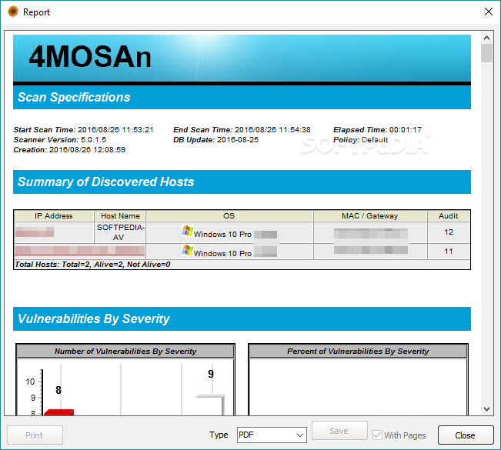
Task: Click the End Scan Time value
Action: point(272,130)
